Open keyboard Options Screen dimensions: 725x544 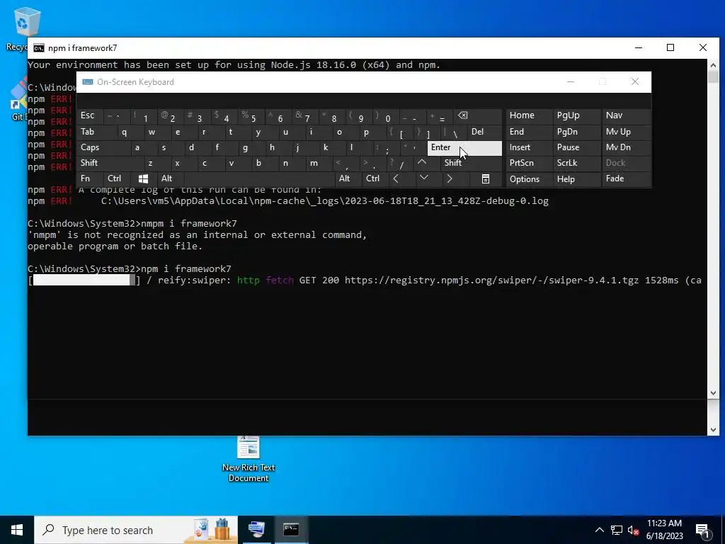529,179
